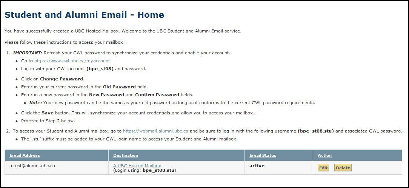Visit the webmail.alumni.ubc.ca link
This screenshot has width=409, height=188.
pos(155,131)
